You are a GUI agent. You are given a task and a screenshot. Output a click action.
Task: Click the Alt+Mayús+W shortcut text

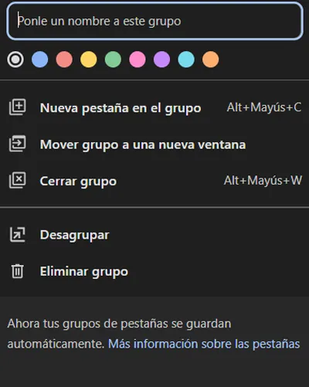(263, 180)
